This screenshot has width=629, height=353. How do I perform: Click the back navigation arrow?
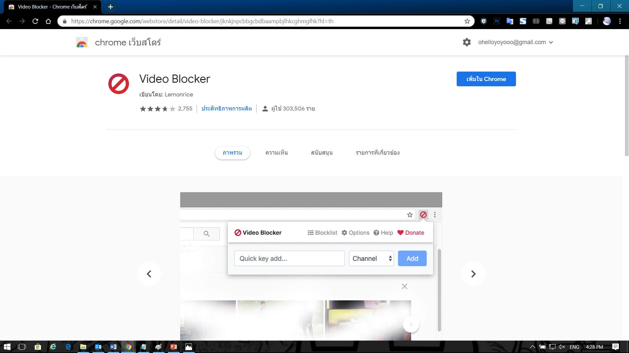tap(9, 21)
